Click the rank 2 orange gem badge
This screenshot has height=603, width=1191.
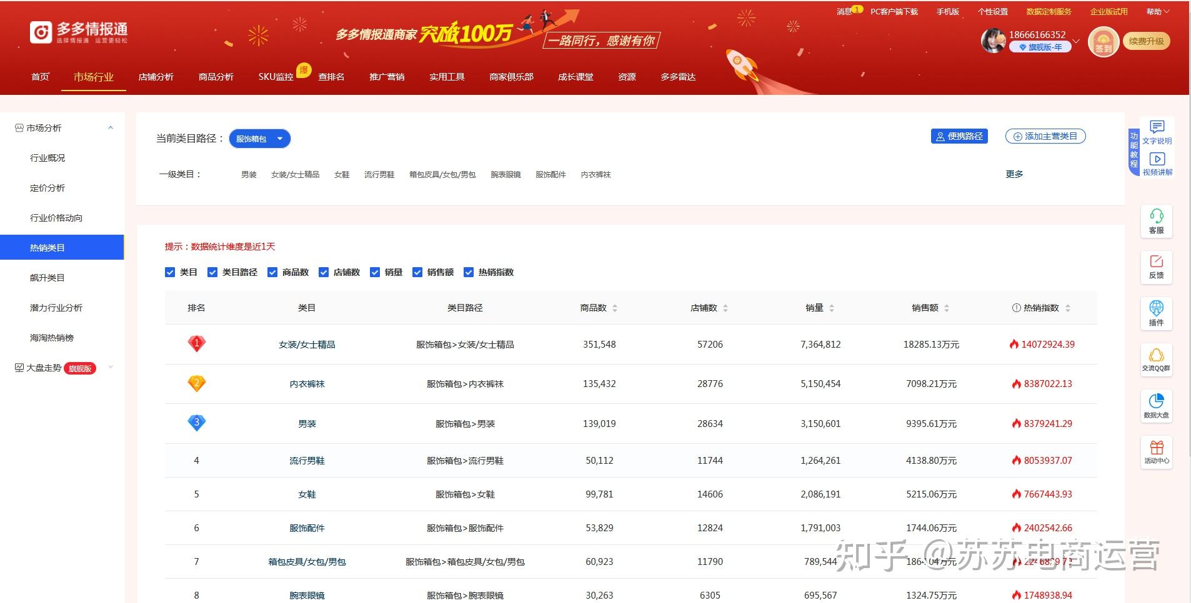(x=197, y=383)
